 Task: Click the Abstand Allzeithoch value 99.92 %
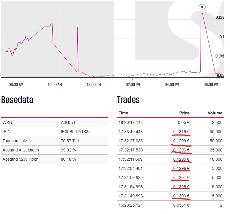[68, 150]
